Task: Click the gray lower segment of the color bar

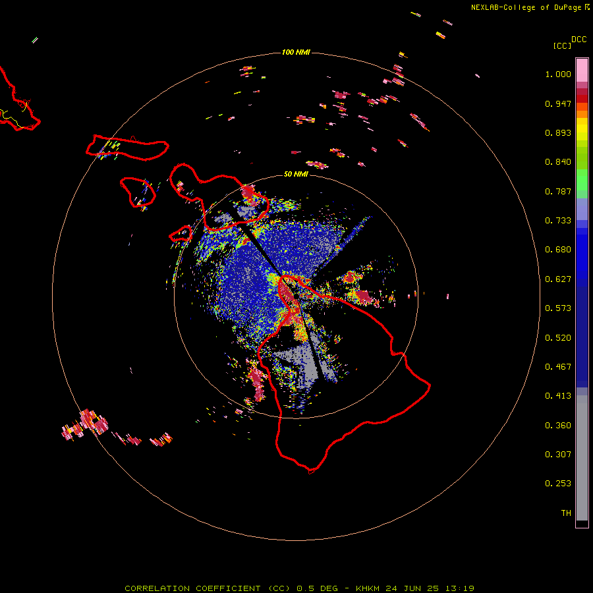Action: click(x=582, y=458)
